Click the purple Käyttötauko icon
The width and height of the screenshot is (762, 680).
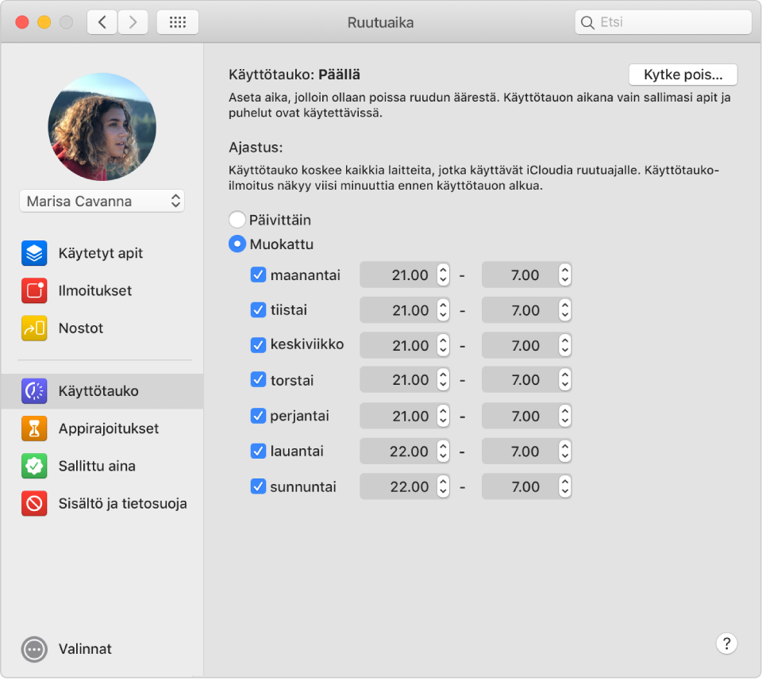pos(34,391)
